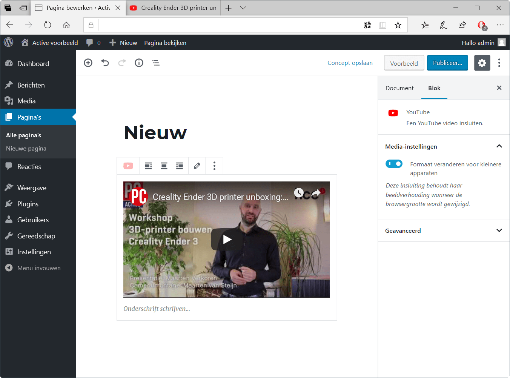Play the embedded Creality Ender video

[227, 240]
